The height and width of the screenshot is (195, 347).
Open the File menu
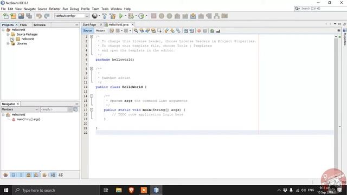pyautogui.click(x=3, y=9)
